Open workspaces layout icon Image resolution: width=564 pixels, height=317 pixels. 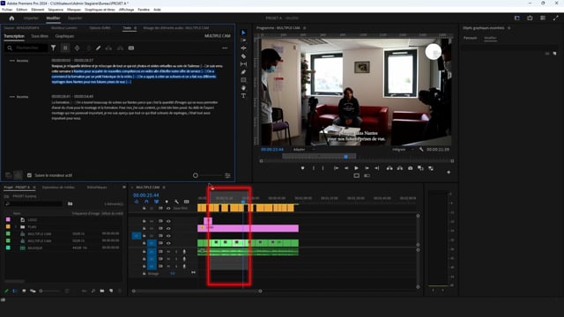click(x=517, y=18)
